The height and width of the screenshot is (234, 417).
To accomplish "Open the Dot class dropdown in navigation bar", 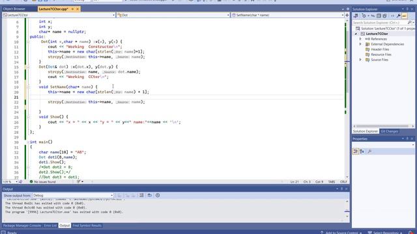I will click(x=229, y=15).
